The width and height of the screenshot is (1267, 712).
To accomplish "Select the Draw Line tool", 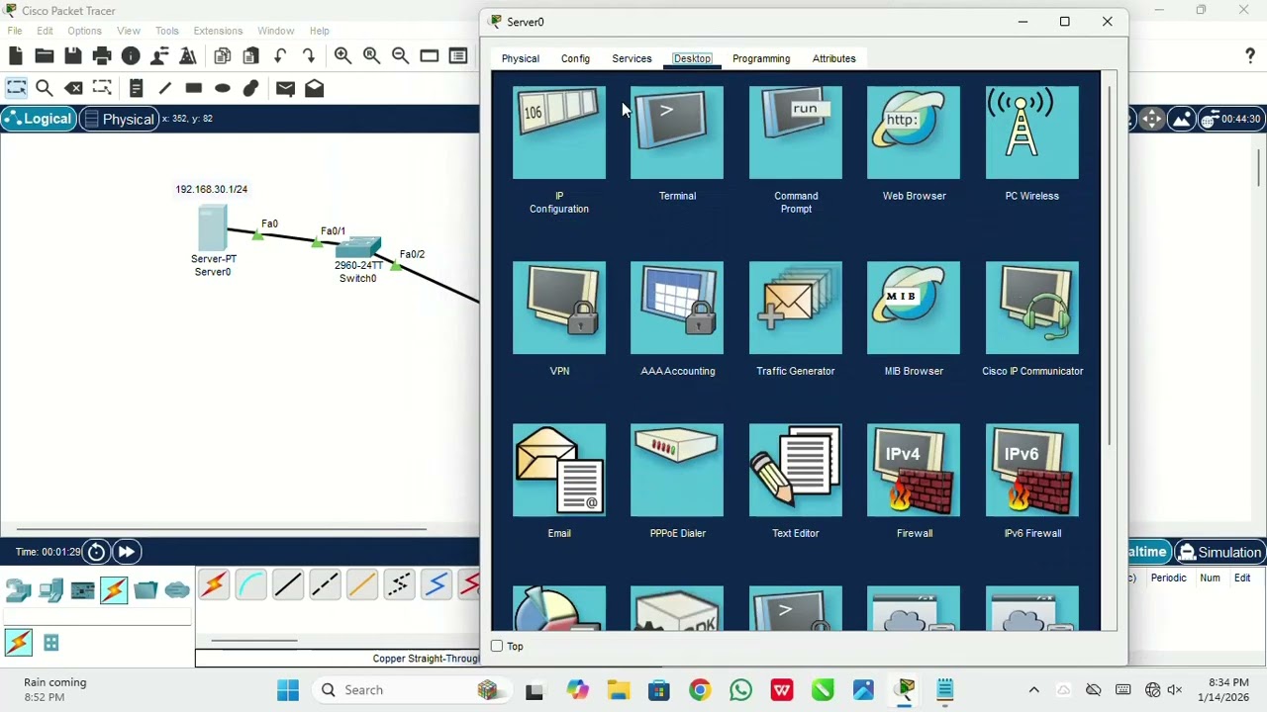I will pos(165,88).
